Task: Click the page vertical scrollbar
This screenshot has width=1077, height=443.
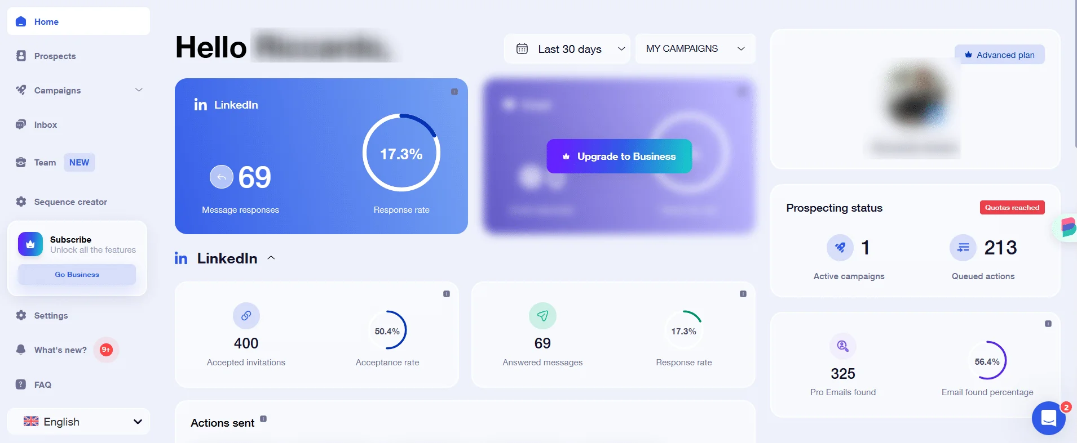Action: coord(1075,73)
